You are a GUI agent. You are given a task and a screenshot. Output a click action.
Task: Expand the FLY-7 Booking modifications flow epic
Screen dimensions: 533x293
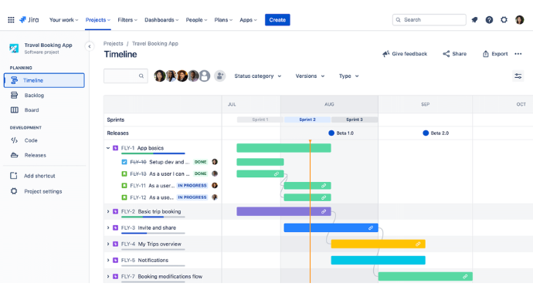[108, 276]
